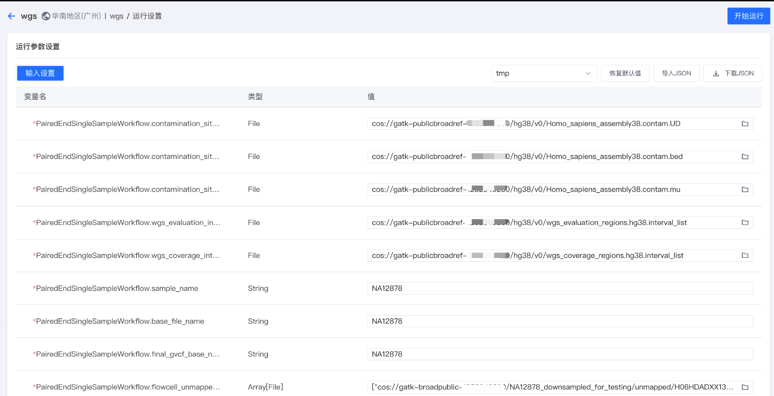Click the 下载JSON button
This screenshot has width=774, height=396.
tap(733, 73)
